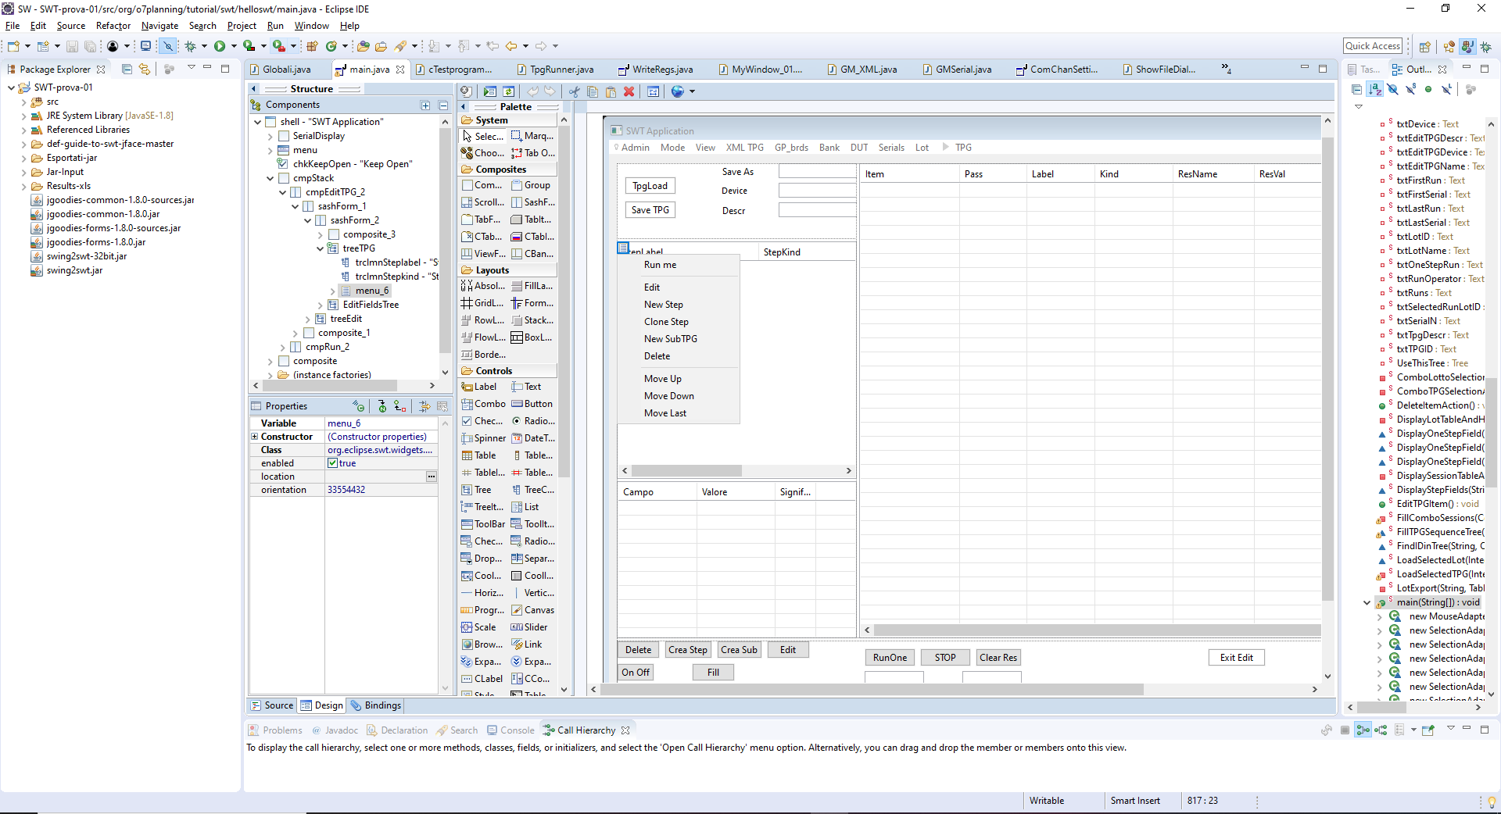
Task: Open the Window menu
Action: pos(311,26)
